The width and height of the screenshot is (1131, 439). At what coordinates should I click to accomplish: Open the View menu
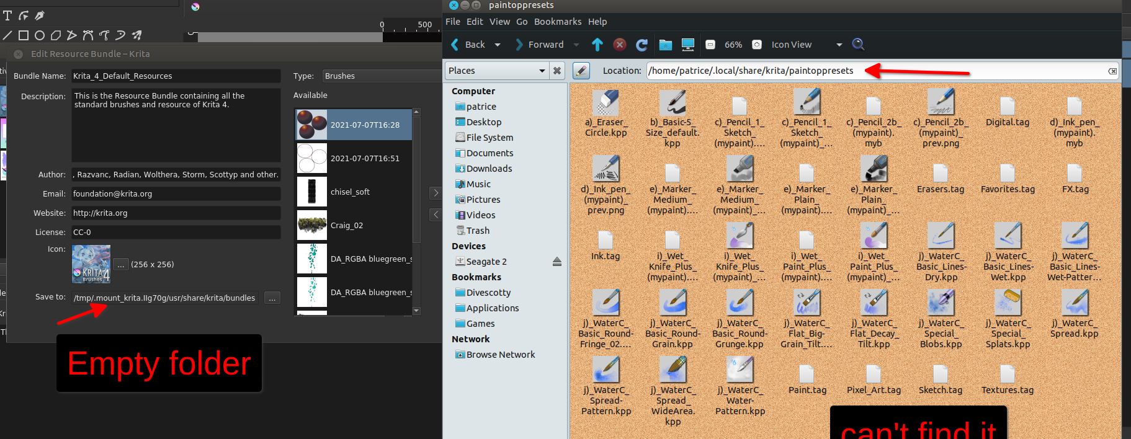pos(499,22)
